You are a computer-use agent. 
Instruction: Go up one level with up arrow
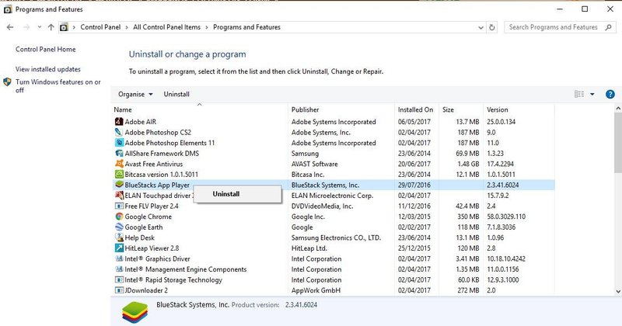click(x=51, y=27)
